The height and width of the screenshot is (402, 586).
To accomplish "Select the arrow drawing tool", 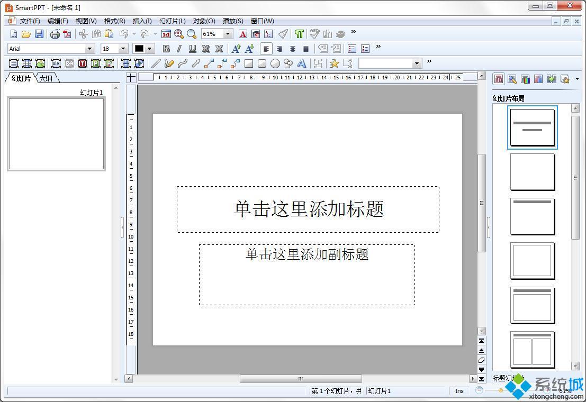I will (x=195, y=63).
